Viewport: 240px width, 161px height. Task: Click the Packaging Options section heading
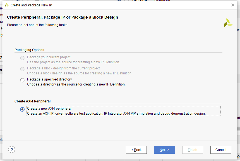[29, 50]
